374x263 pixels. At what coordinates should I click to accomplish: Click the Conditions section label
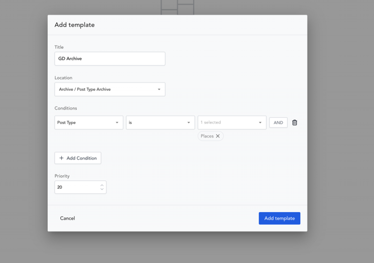click(x=65, y=108)
